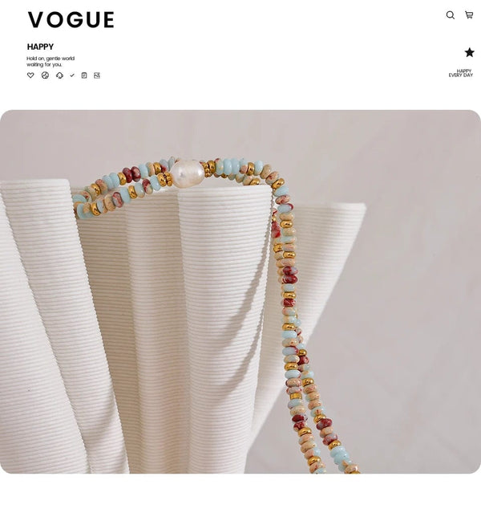This screenshot has width=481, height=521.
Task: Click the "waiting for you." text line
Action: [x=44, y=64]
